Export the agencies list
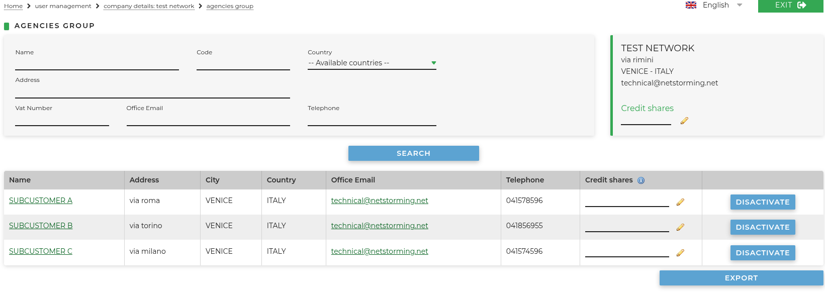The height and width of the screenshot is (293, 825). click(742, 278)
